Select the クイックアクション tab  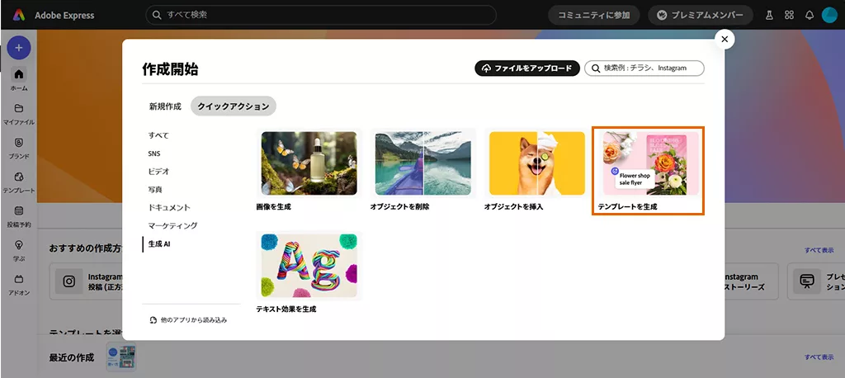pos(234,106)
